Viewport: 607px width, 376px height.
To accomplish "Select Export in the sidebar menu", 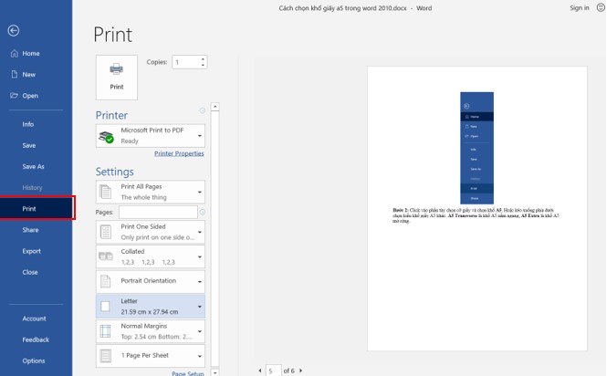I will click(x=32, y=251).
